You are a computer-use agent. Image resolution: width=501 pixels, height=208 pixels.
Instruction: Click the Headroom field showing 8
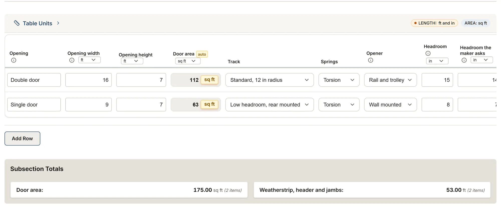(437, 104)
